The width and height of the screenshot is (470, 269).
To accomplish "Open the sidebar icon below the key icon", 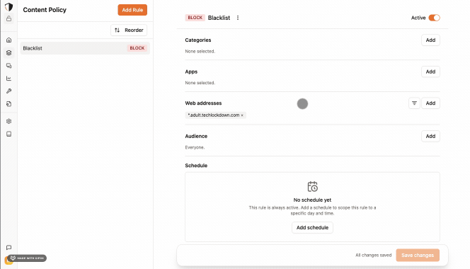I will point(8,104).
